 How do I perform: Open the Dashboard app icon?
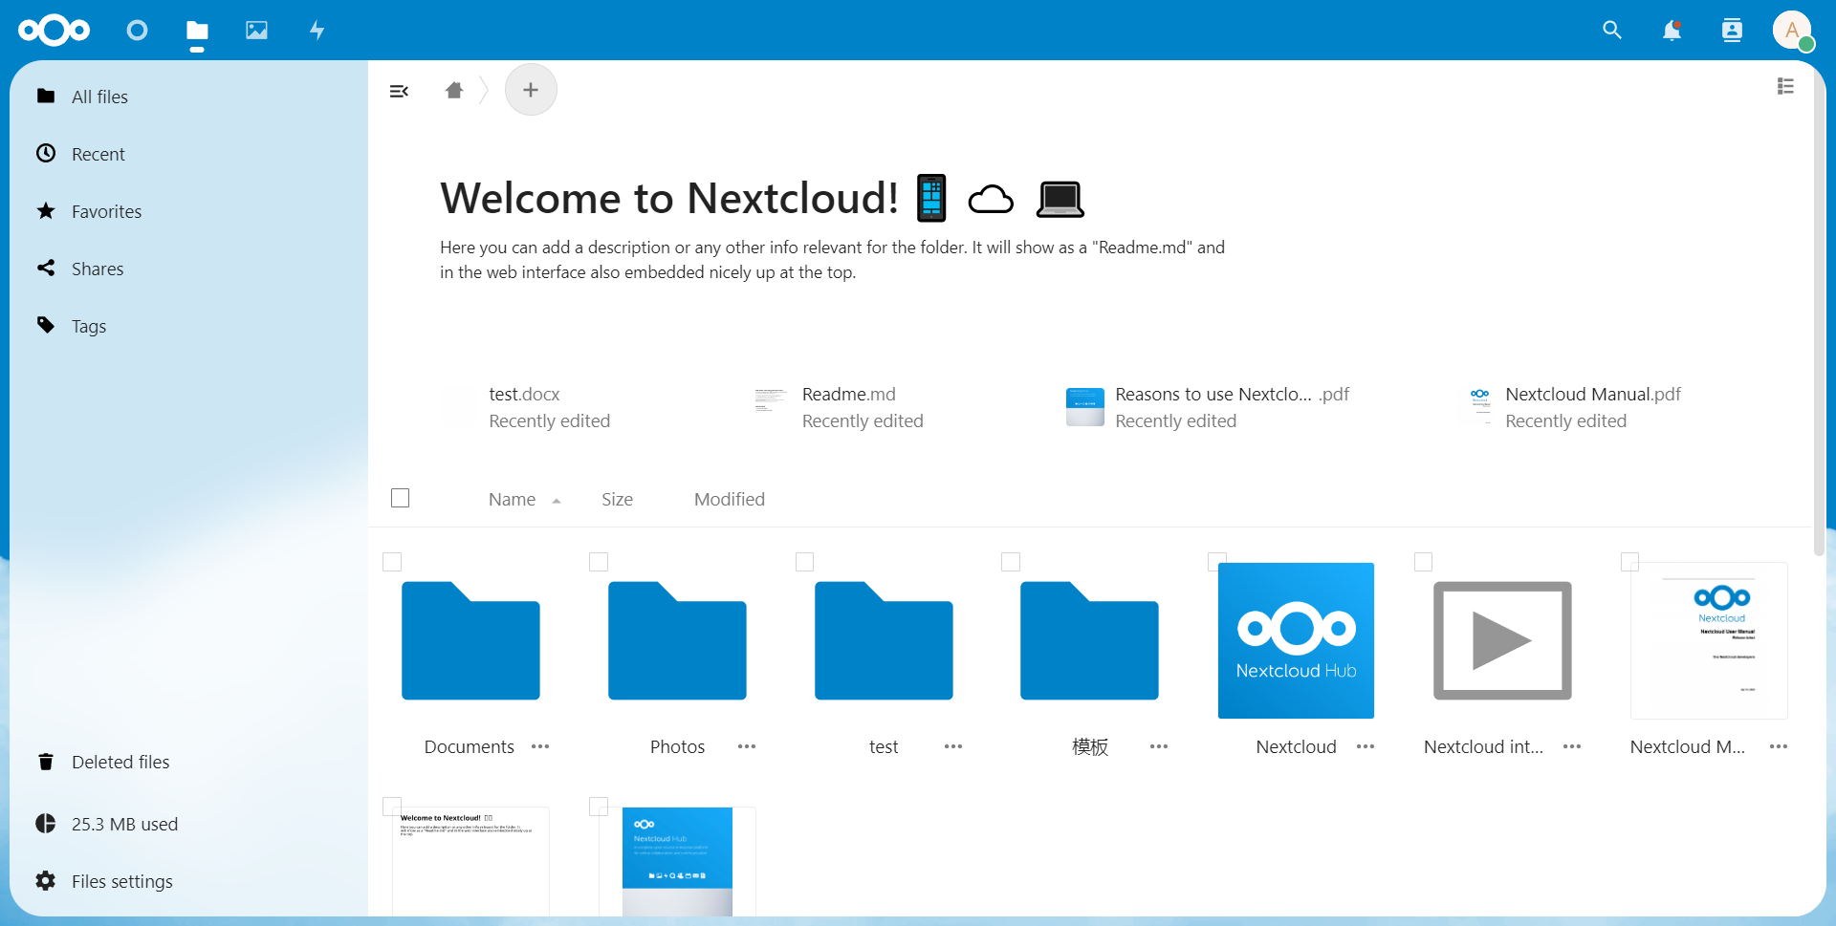[x=137, y=31]
